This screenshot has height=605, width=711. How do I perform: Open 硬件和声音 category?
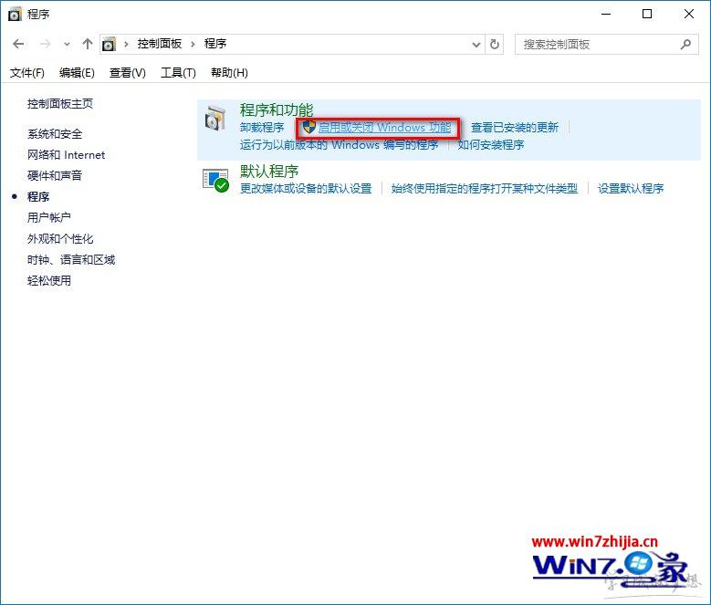click(55, 175)
